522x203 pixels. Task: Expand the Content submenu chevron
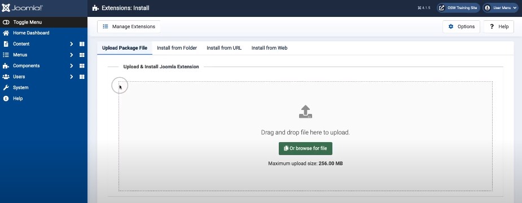[x=71, y=44]
